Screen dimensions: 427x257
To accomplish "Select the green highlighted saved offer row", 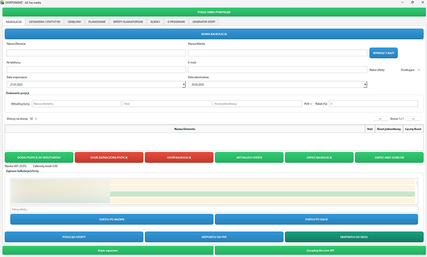I will 262,194.
